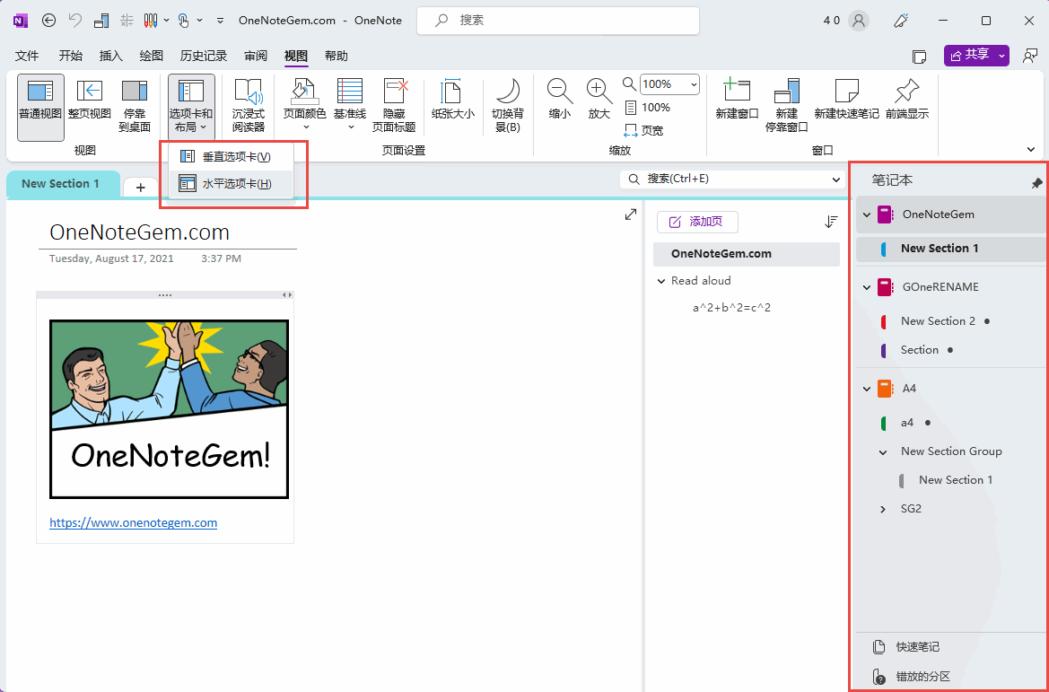Select 垂直选项卡(V) vertical tabs
This screenshot has height=692, width=1049.
click(231, 156)
